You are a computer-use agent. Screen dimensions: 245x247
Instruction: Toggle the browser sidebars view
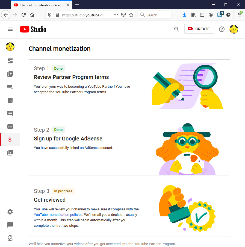(x=202, y=15)
